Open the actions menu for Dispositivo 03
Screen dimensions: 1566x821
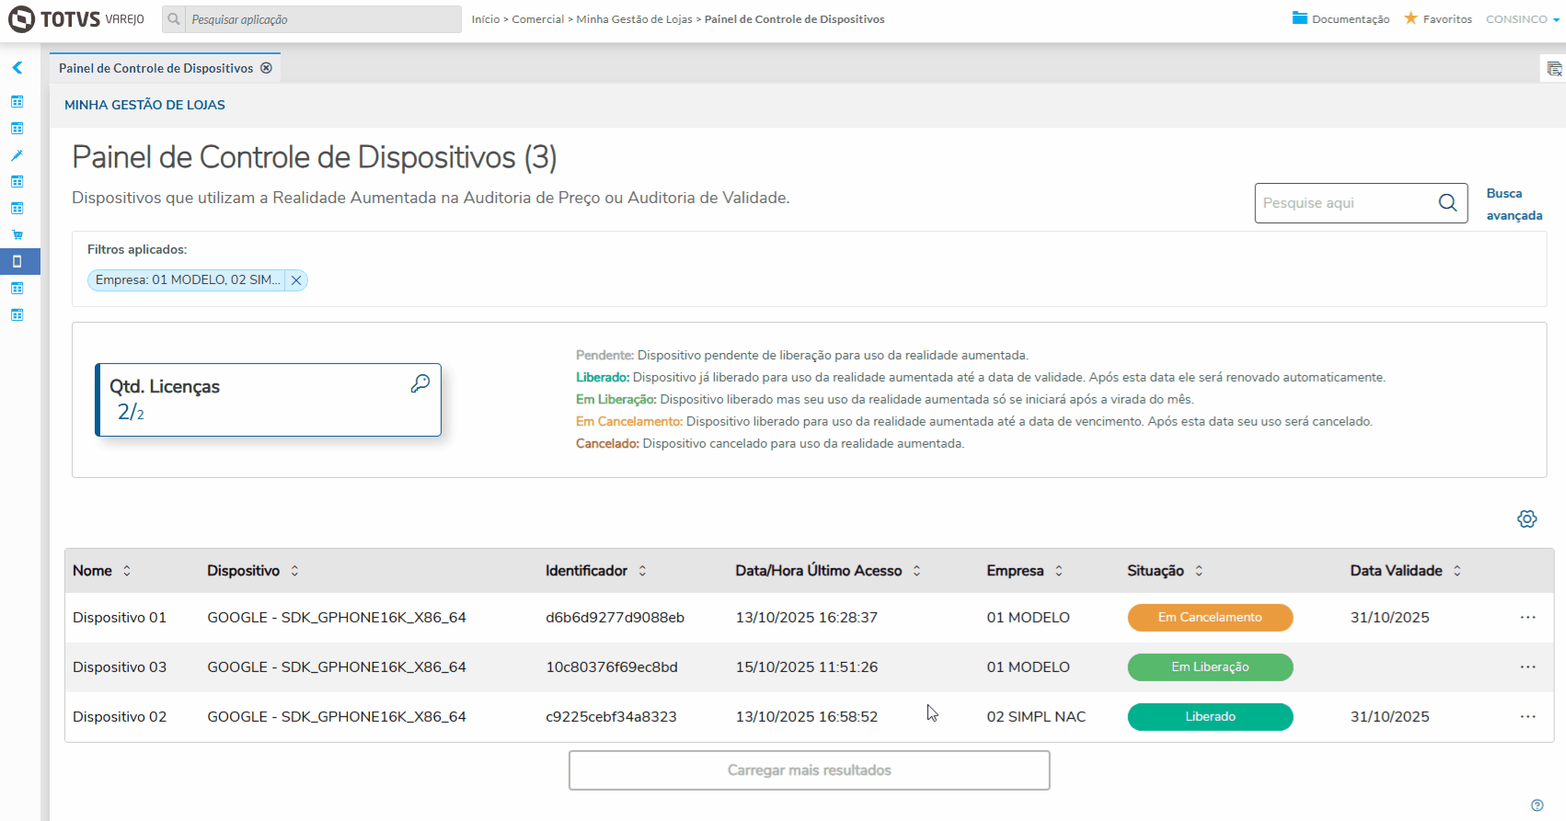pyautogui.click(x=1528, y=667)
